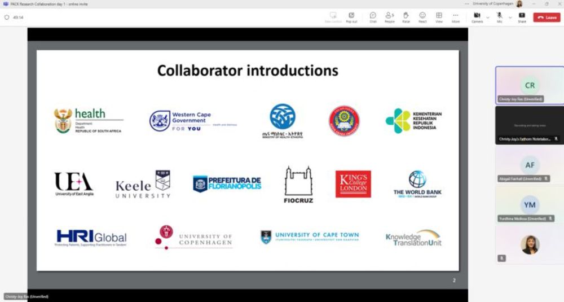Leave the meeting with the red button
The width and height of the screenshot is (564, 302).
(547, 17)
